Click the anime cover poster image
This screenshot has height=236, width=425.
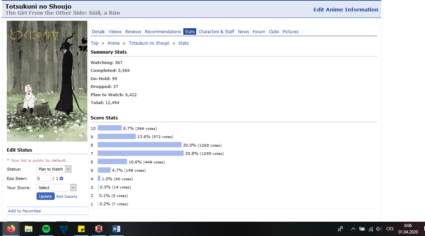coord(47,81)
